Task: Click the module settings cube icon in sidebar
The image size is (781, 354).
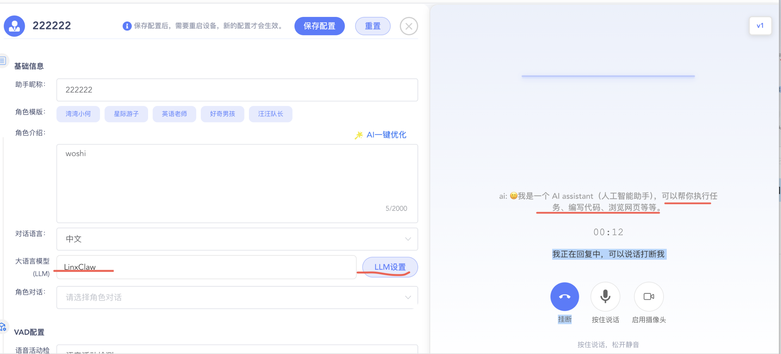Action: 3,326
